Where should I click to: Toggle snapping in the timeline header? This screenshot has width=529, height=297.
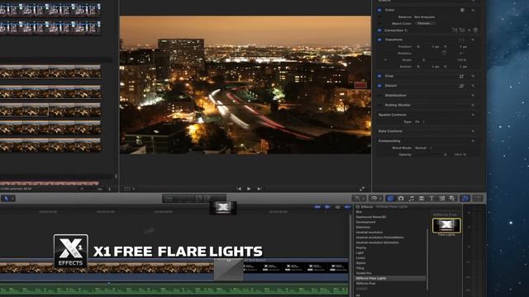(347, 207)
